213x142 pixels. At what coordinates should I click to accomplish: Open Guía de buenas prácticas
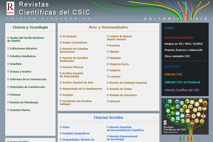pos(179,38)
